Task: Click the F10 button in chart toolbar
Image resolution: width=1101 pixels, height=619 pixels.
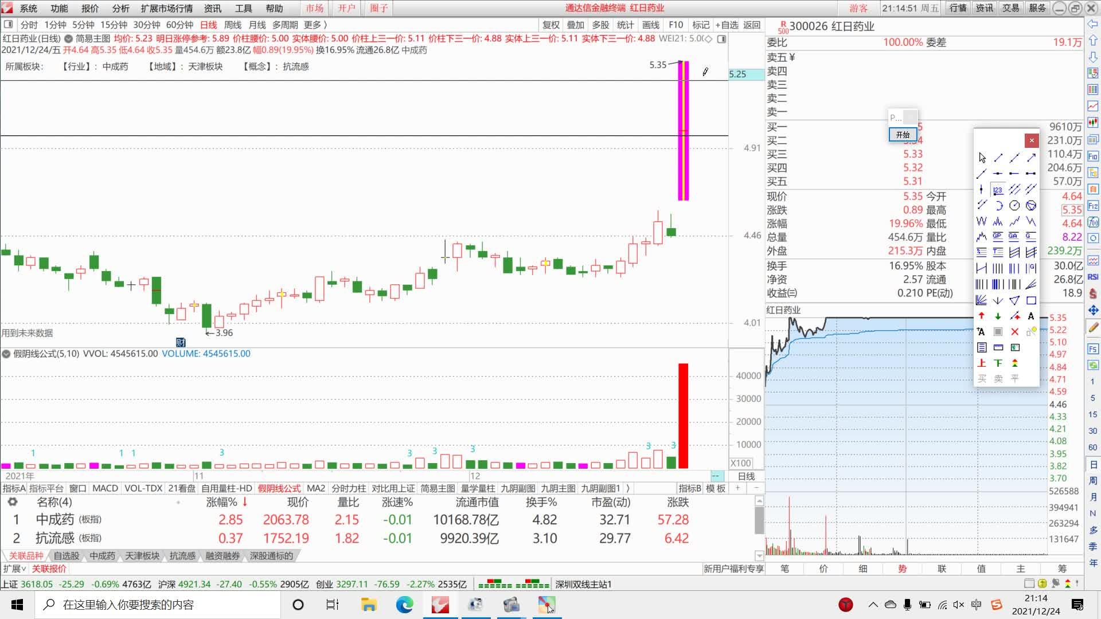Action: (676, 25)
